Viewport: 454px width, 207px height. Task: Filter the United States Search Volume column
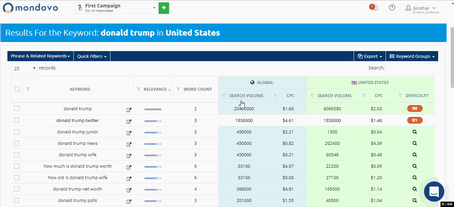(312, 95)
